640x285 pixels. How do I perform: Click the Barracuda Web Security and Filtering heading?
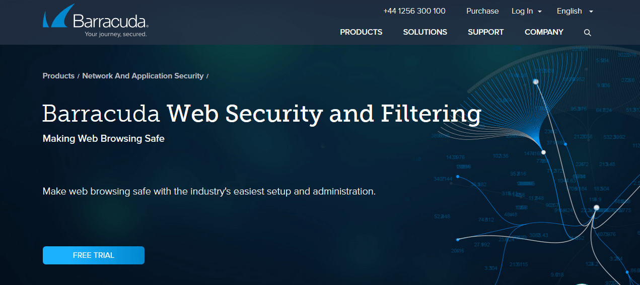[262, 114]
